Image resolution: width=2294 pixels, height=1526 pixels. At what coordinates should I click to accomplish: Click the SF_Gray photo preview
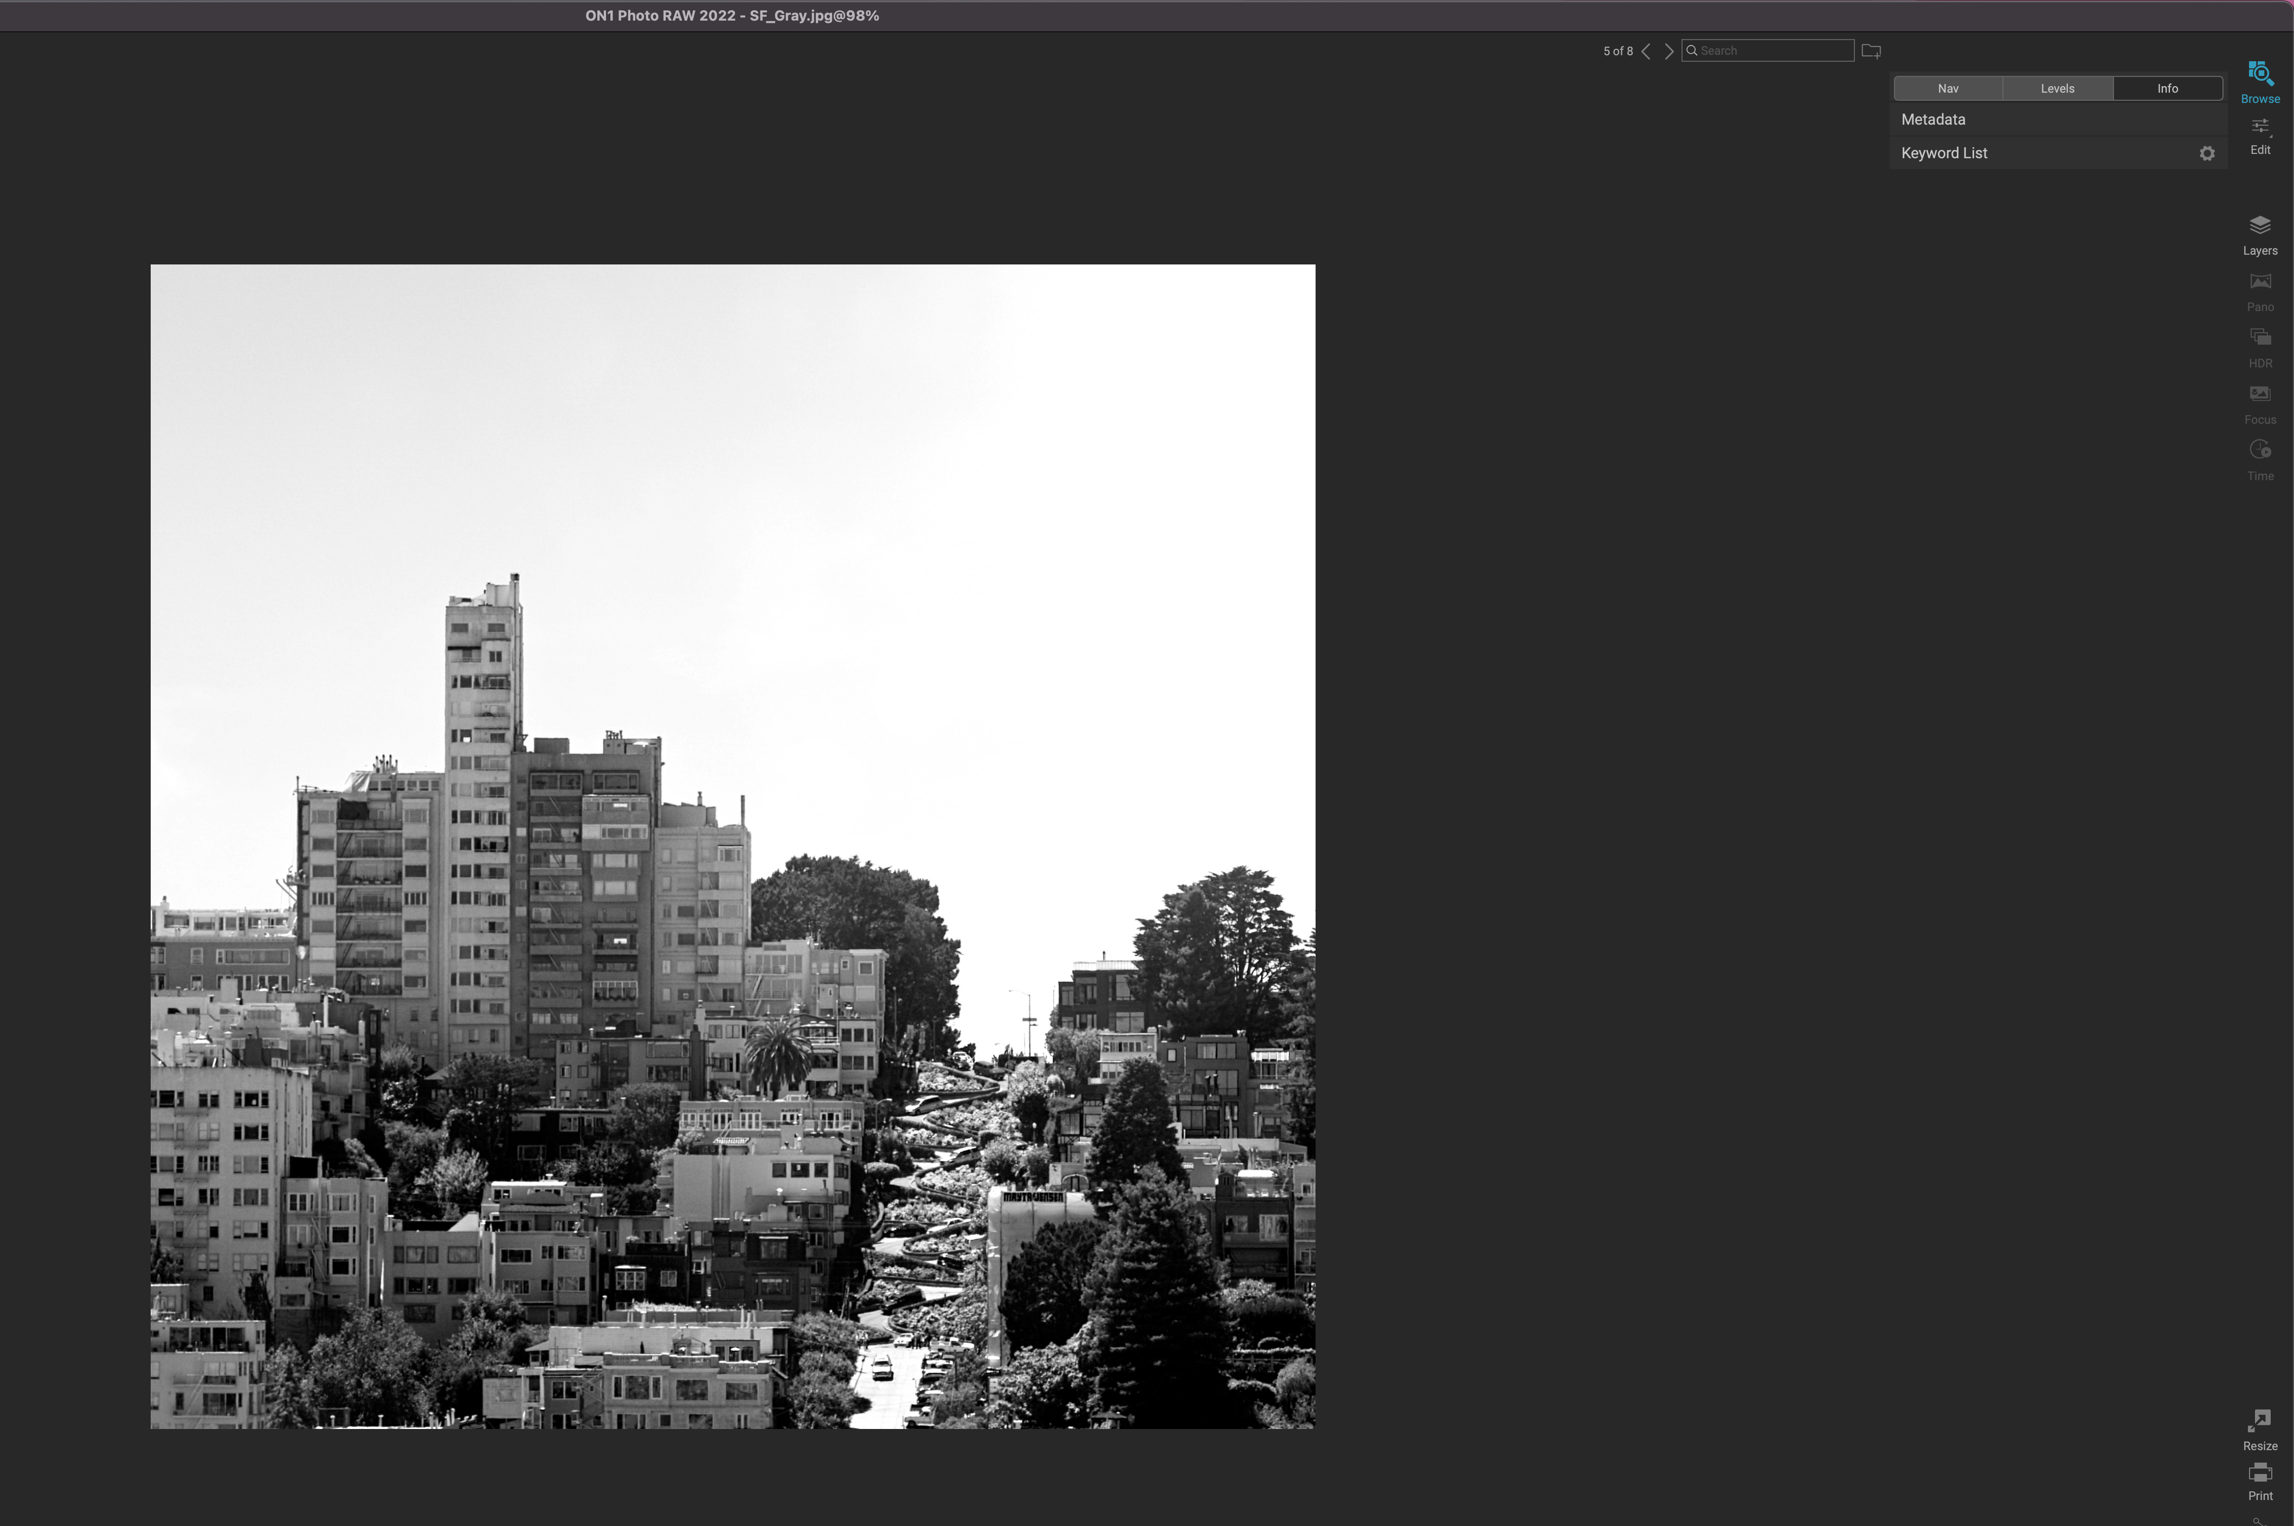(732, 846)
